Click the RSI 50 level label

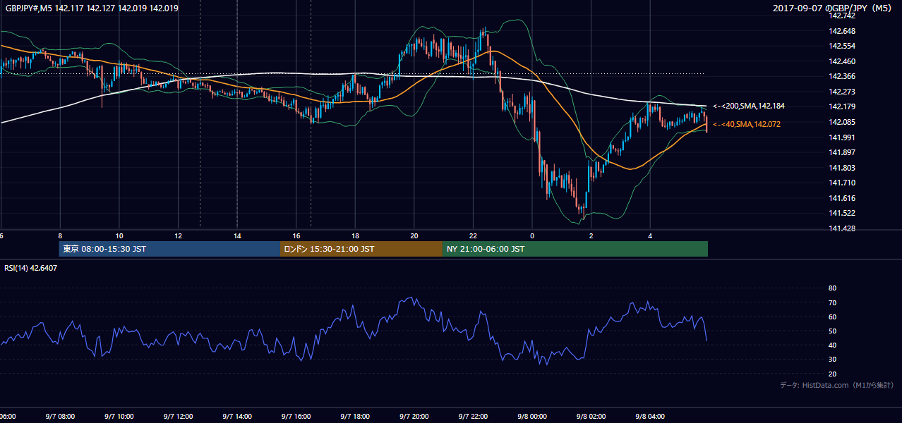(832, 331)
